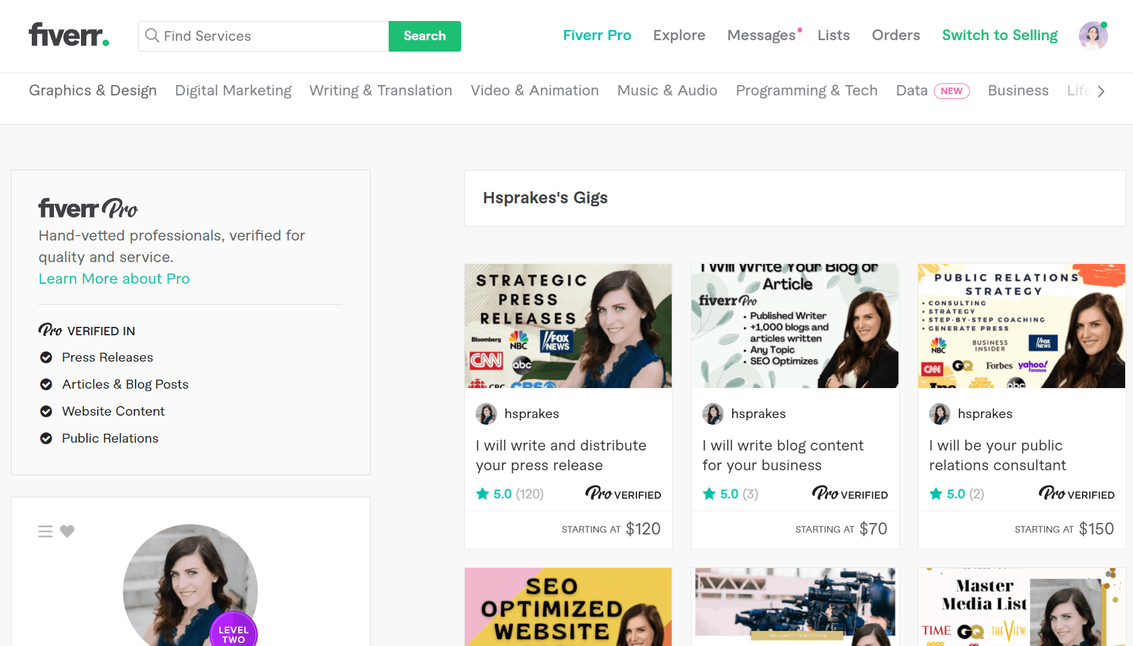This screenshot has height=646, width=1133.
Task: Open Fiverr Pro from top navigation
Action: click(x=597, y=35)
